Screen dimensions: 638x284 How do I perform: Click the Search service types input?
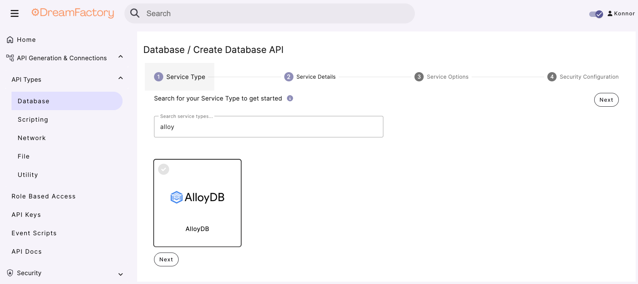pyautogui.click(x=268, y=127)
